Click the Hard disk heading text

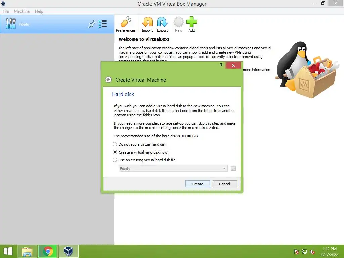[x=123, y=94]
